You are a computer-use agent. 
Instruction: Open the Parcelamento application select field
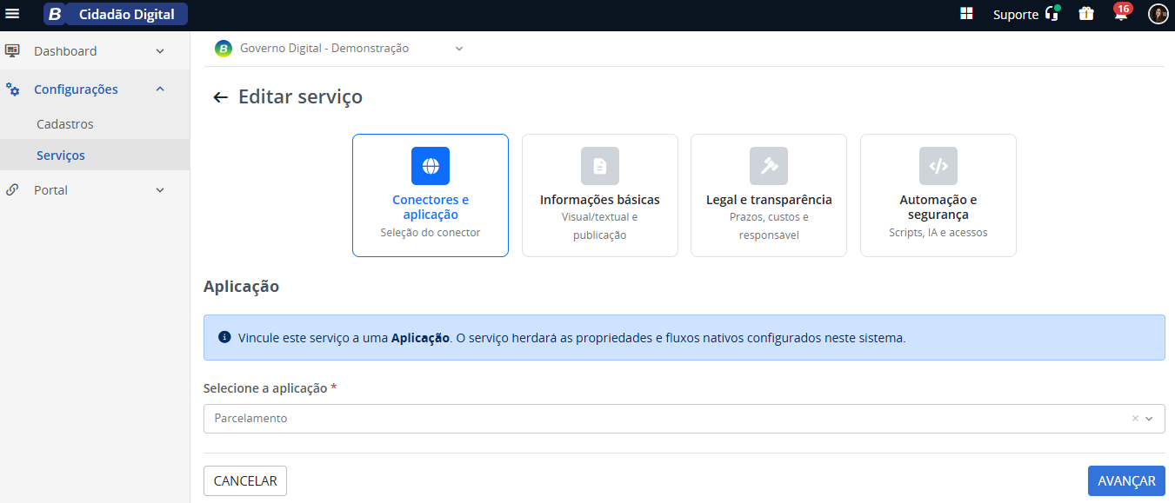coord(684,419)
